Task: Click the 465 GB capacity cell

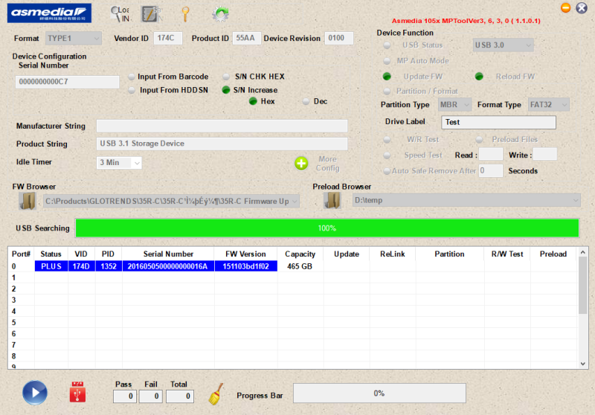Action: pos(300,266)
